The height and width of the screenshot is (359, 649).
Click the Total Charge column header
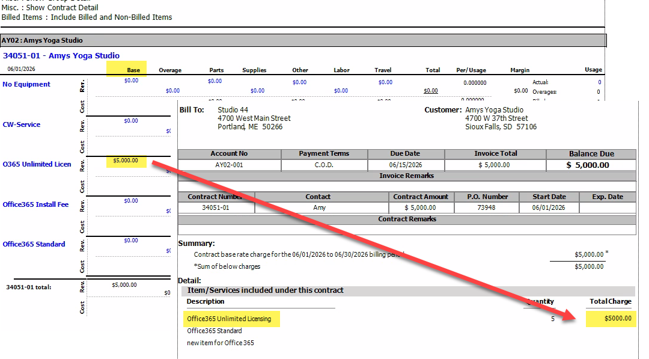click(611, 301)
